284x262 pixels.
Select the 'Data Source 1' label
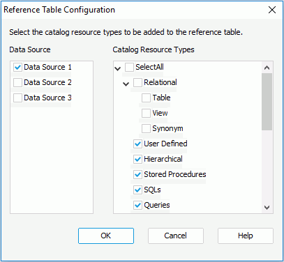[x=47, y=67]
